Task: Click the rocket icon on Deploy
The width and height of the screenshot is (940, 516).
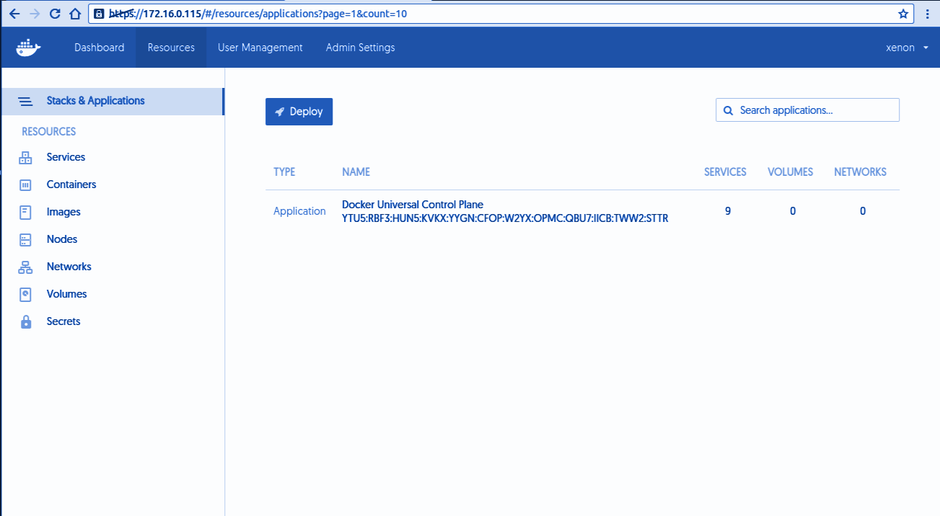Action: pyautogui.click(x=279, y=112)
